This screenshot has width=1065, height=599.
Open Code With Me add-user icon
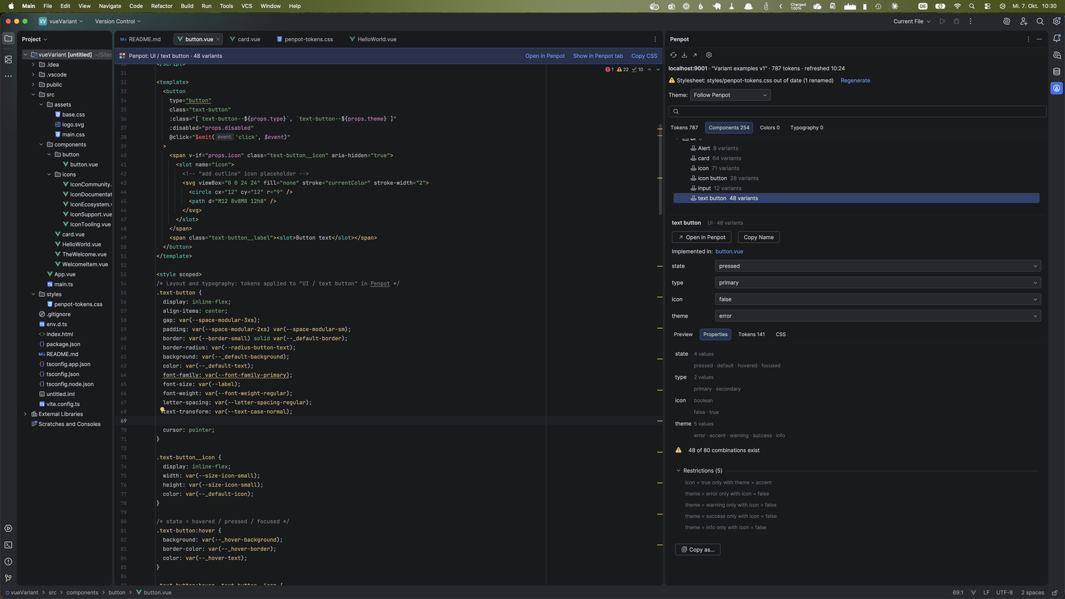point(1024,21)
